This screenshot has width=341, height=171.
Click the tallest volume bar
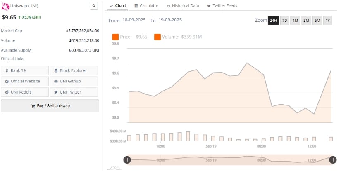click(x=188, y=136)
